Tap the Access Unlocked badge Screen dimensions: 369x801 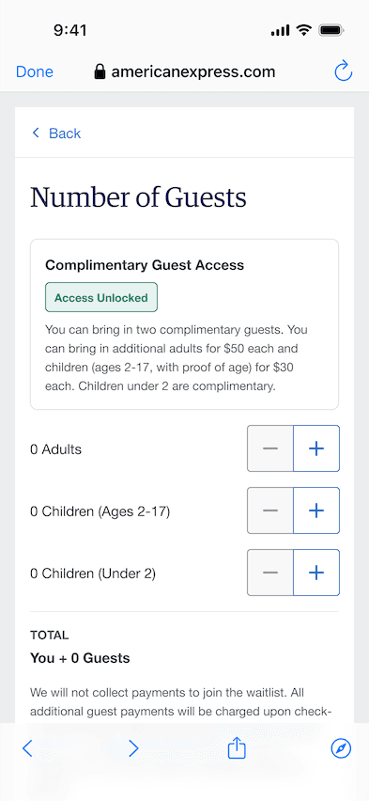(101, 297)
